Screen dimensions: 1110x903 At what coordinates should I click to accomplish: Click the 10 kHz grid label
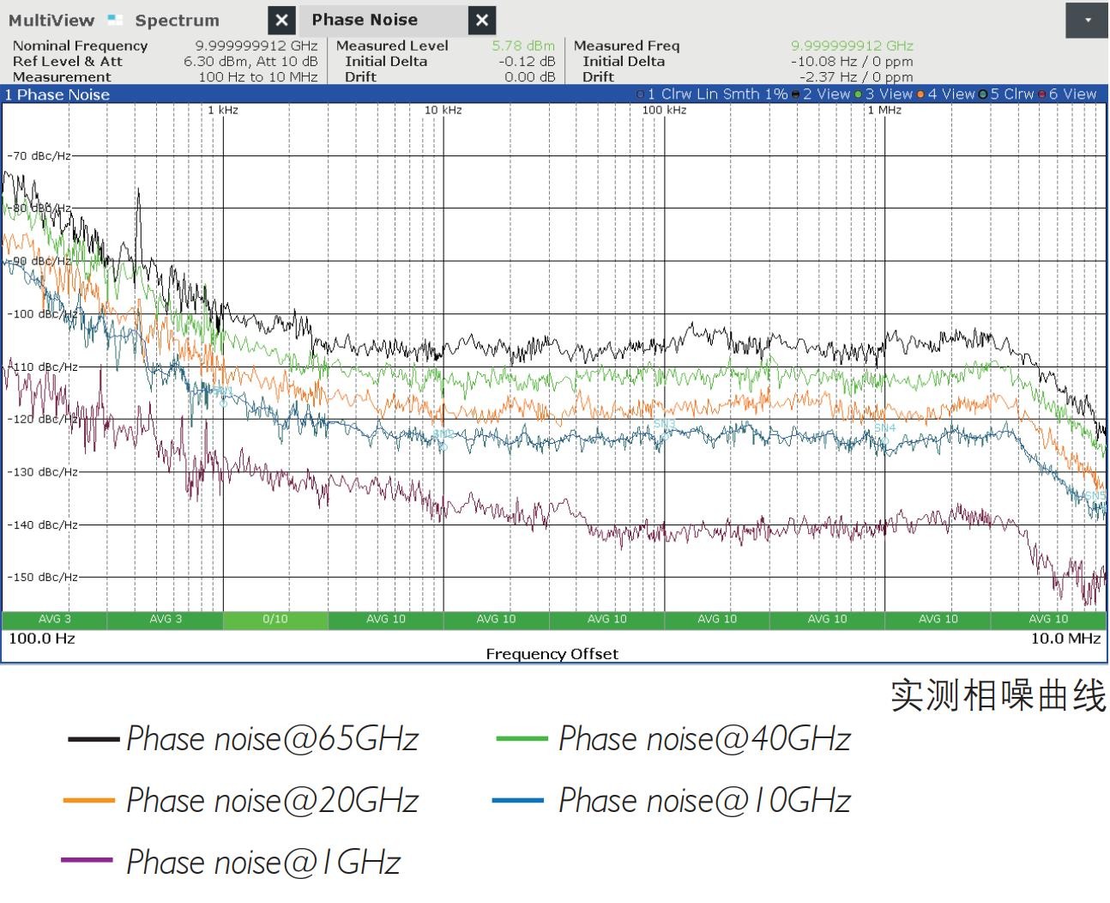pos(443,110)
